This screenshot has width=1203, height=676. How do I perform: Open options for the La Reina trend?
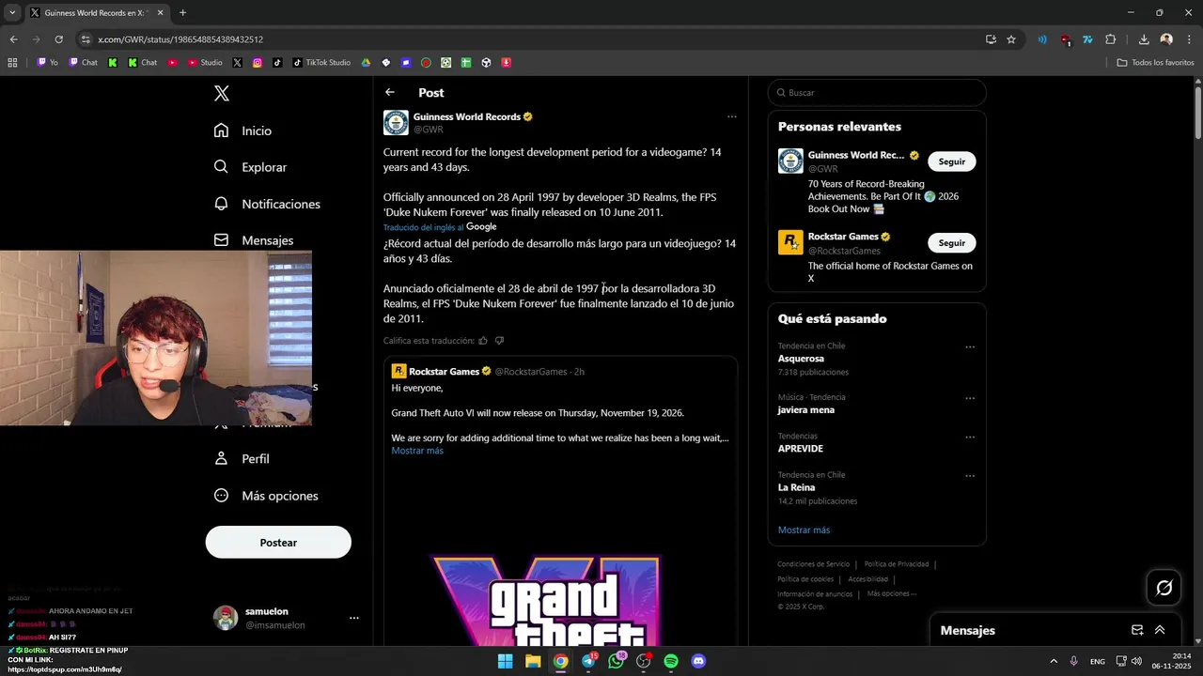pyautogui.click(x=970, y=476)
